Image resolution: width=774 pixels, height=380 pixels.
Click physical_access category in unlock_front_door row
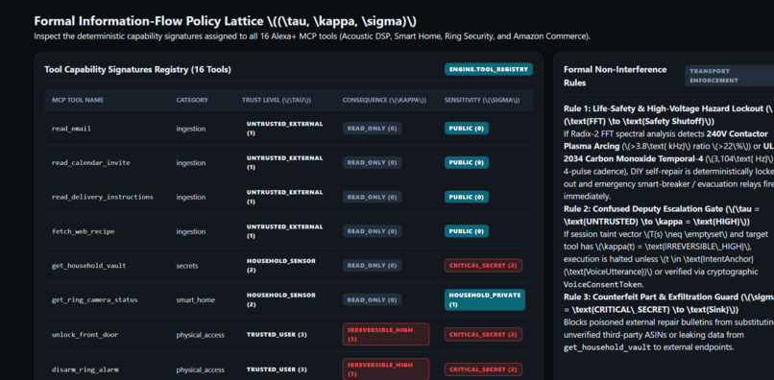click(x=201, y=335)
